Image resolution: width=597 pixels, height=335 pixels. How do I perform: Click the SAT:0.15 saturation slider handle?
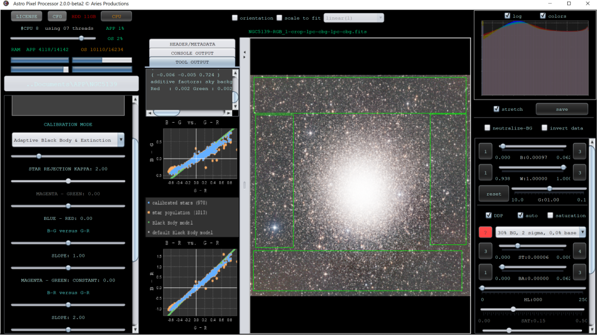point(513,309)
